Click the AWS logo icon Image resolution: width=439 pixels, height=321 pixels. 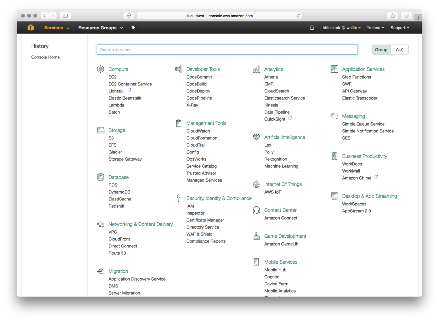30,28
